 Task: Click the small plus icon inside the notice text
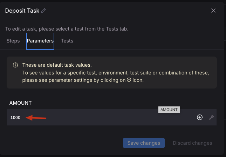coord(129,80)
